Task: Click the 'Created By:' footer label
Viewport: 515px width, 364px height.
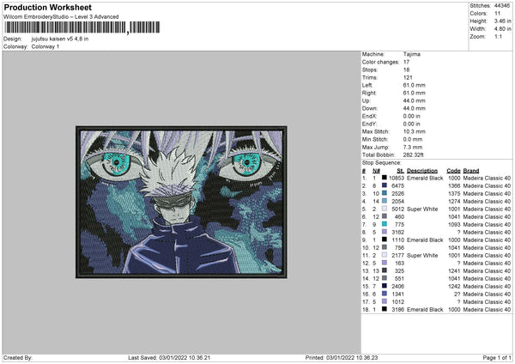Action: pos(18,358)
